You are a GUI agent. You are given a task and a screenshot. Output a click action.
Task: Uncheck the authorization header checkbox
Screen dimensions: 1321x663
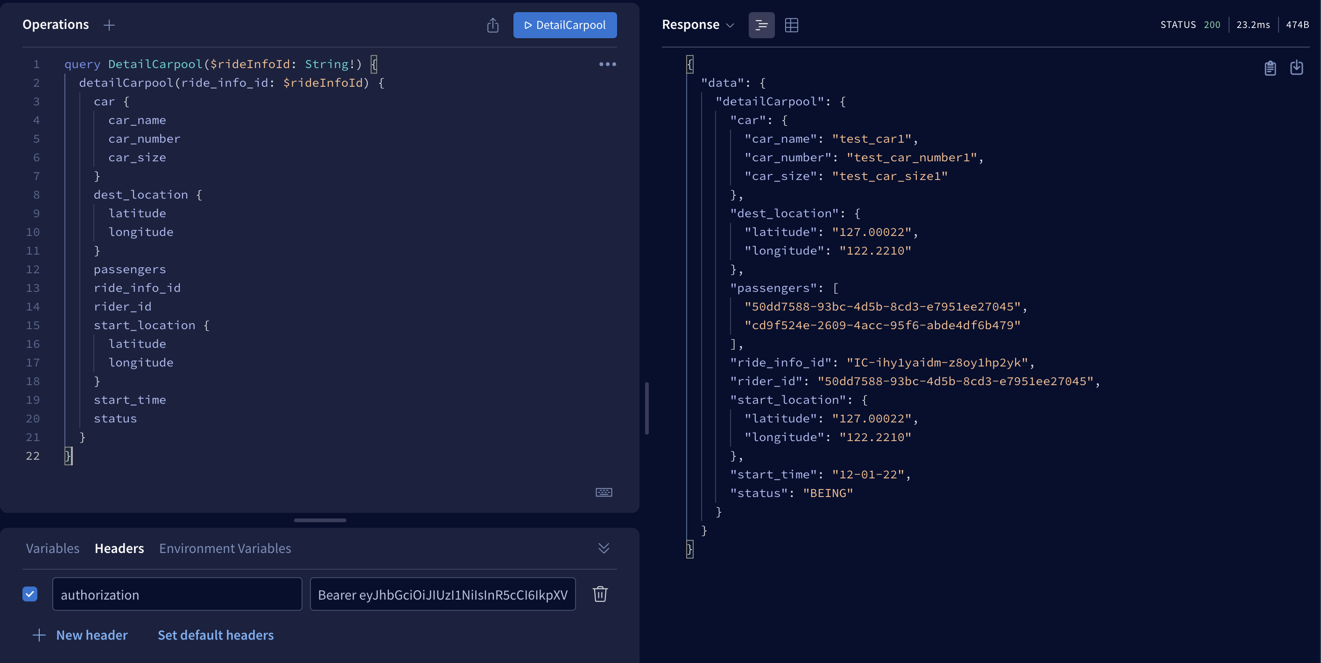[30, 594]
